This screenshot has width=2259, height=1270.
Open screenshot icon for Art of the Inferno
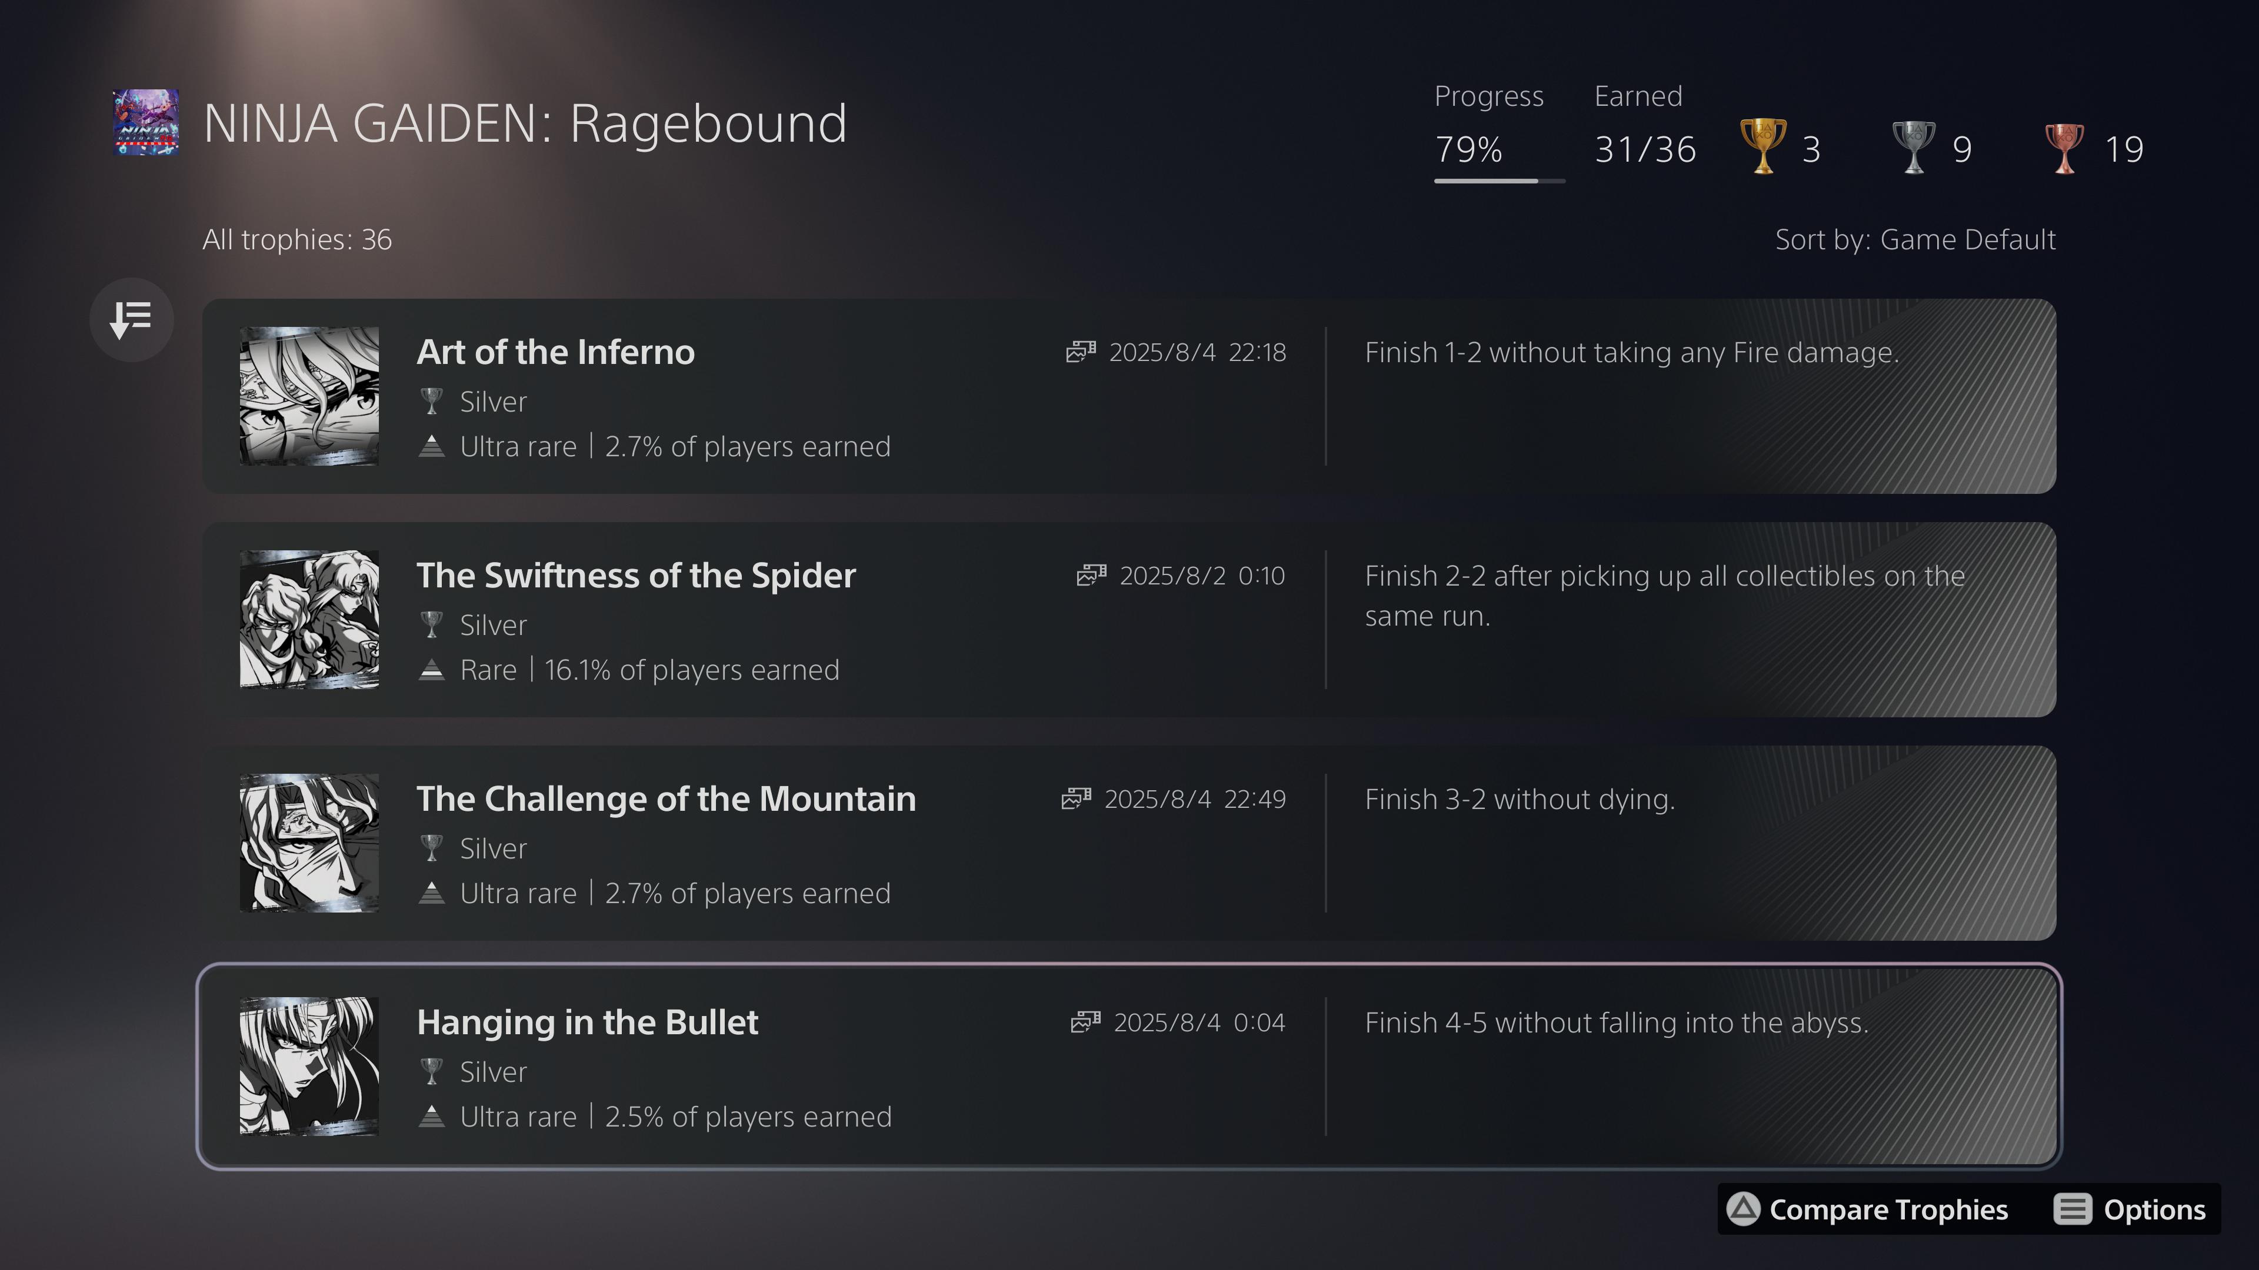point(1081,352)
